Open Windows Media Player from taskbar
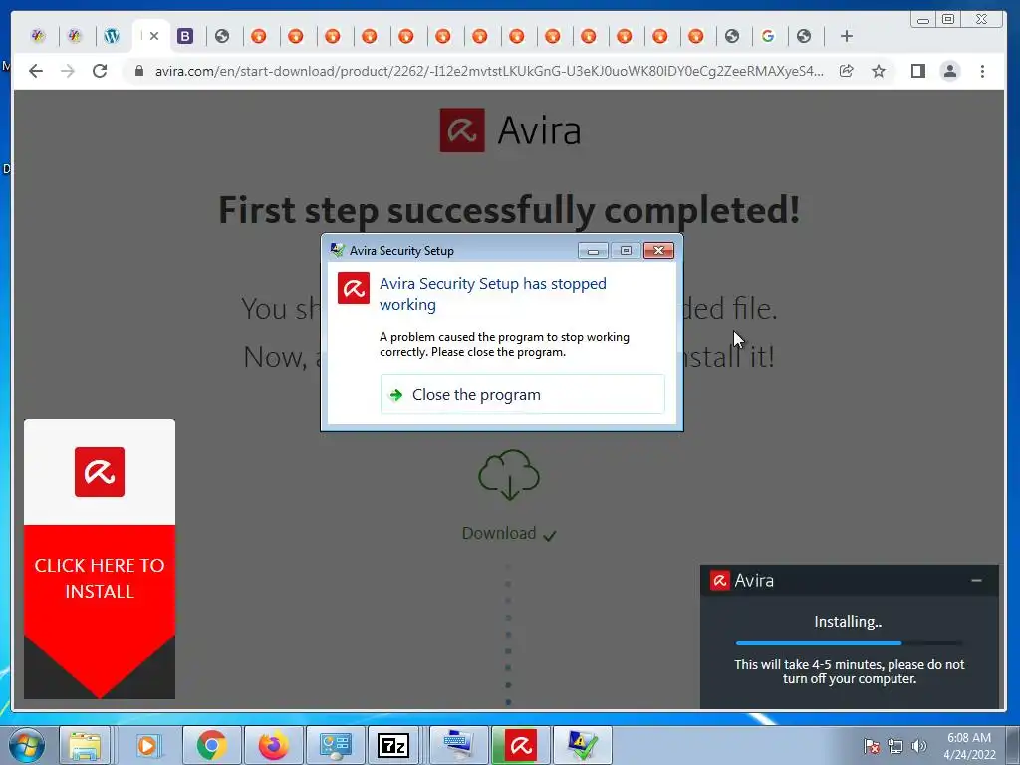 click(147, 745)
